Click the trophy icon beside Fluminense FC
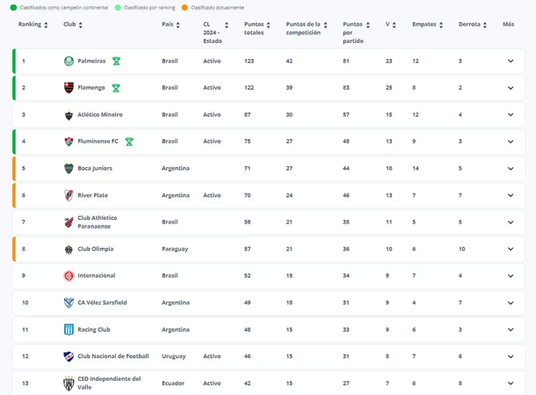536x395 pixels. click(x=129, y=142)
